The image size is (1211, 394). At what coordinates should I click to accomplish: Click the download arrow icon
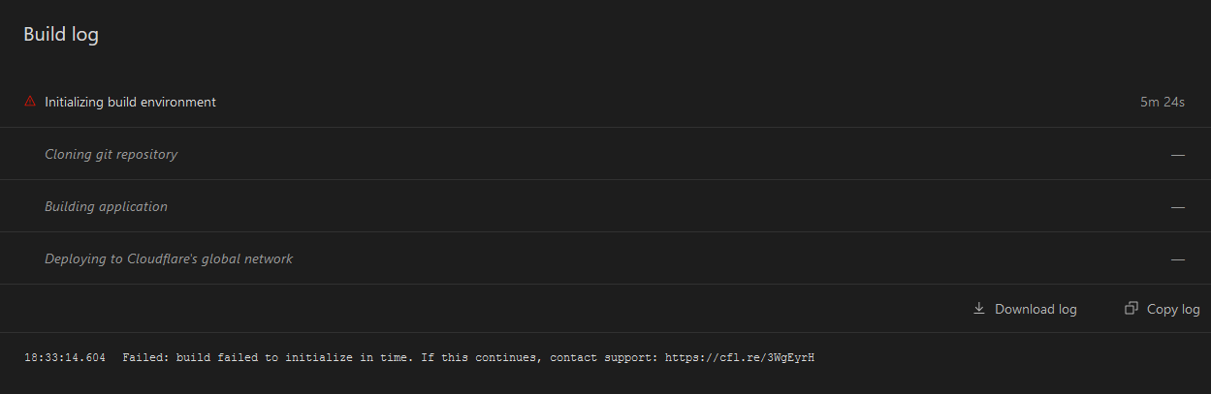[978, 309]
